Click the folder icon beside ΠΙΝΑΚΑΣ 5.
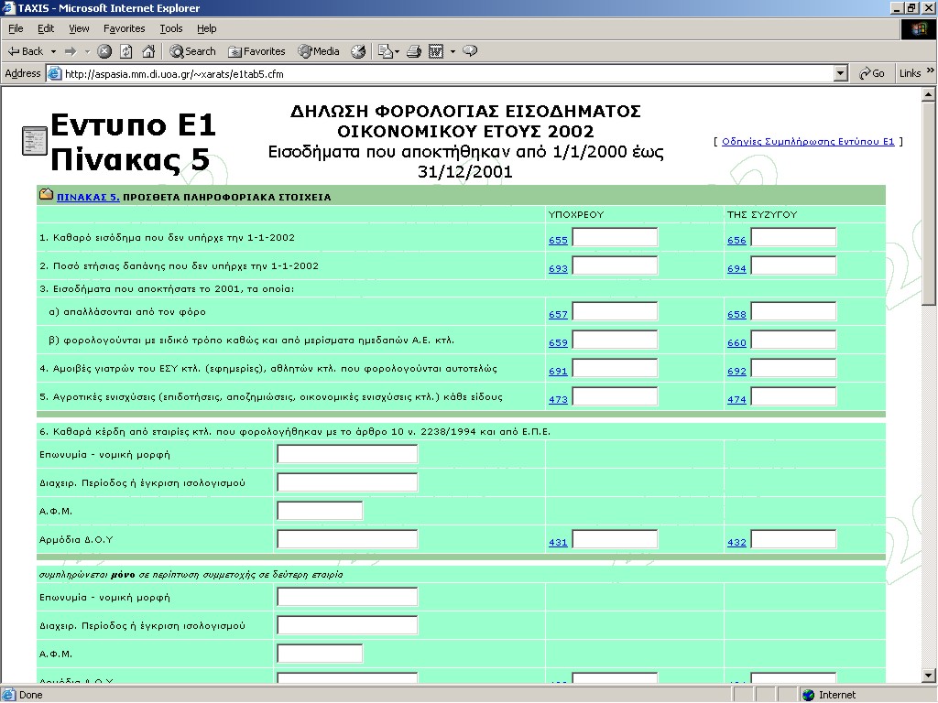The image size is (938, 703). (x=46, y=194)
